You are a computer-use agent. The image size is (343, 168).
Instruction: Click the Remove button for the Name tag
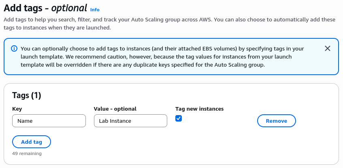pos(276,121)
